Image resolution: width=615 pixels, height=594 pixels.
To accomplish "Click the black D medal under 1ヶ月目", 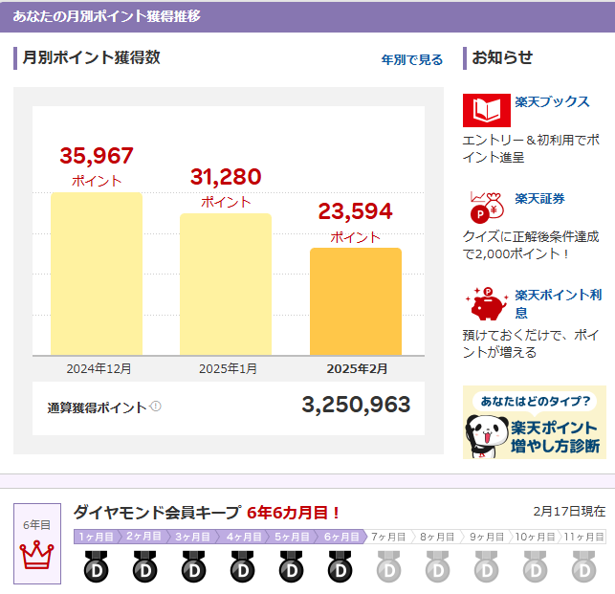I will click(96, 566).
